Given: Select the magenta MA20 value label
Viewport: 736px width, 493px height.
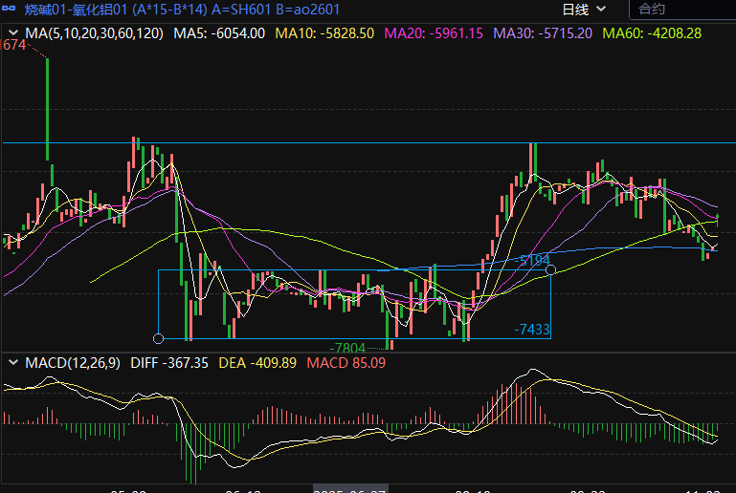Looking at the screenshot, I should coord(434,33).
